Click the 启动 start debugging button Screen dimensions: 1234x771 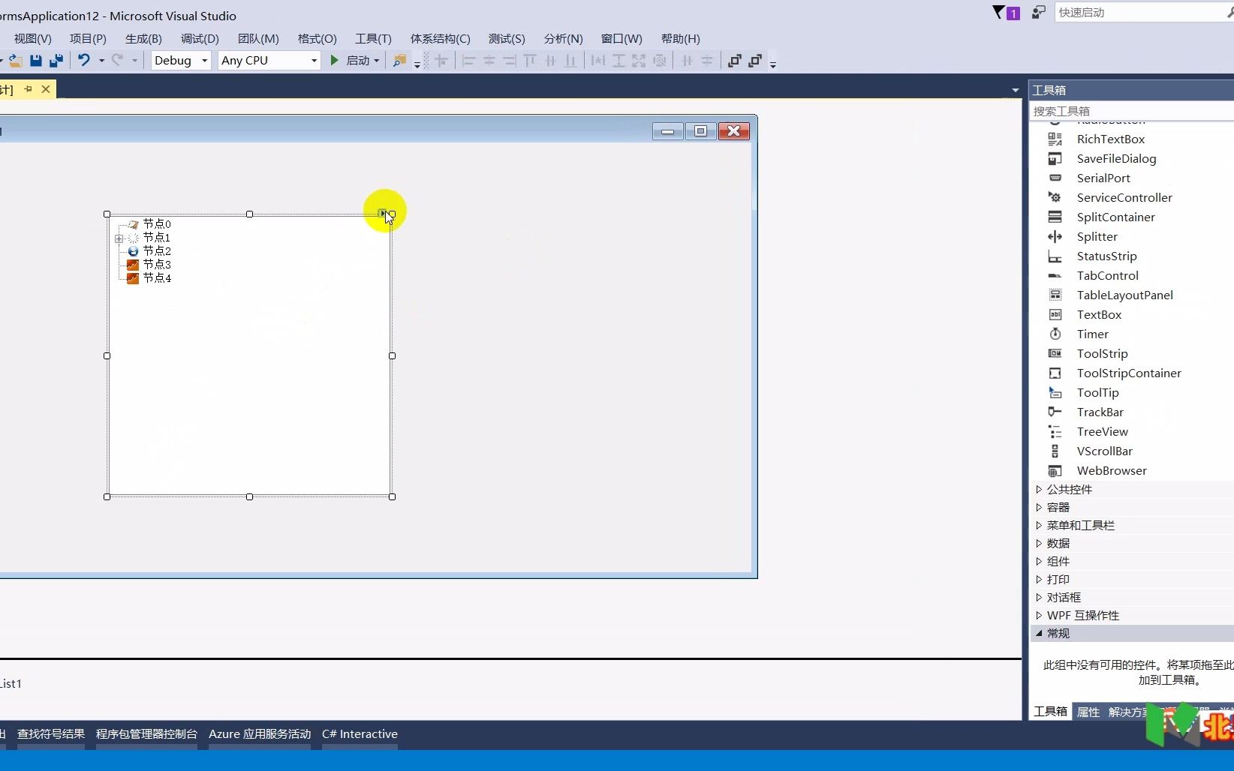click(x=350, y=61)
